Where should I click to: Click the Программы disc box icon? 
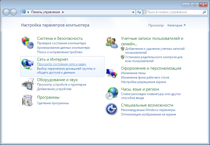(28, 101)
